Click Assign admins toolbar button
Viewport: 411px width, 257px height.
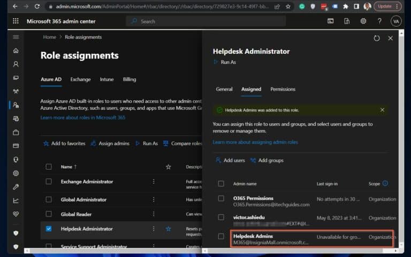[x=110, y=143]
